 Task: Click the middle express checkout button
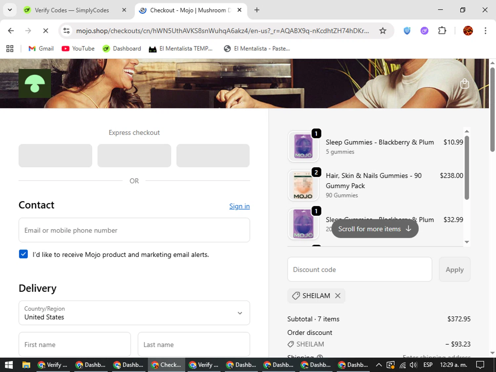point(134,155)
